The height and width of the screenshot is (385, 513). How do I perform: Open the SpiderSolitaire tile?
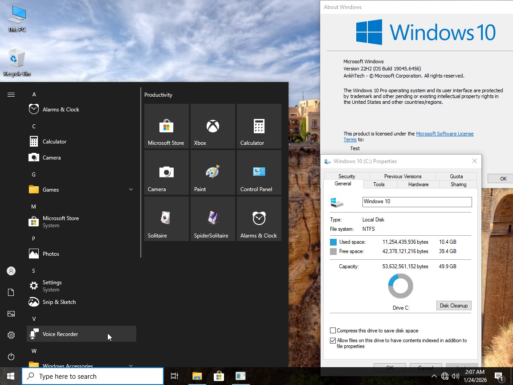[x=212, y=219]
